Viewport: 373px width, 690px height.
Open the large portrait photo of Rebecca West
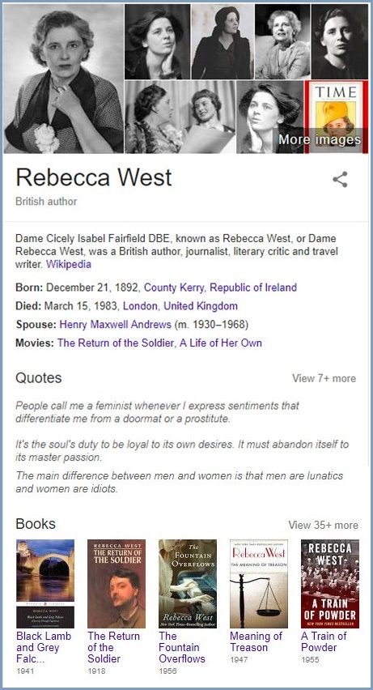pos(64,79)
